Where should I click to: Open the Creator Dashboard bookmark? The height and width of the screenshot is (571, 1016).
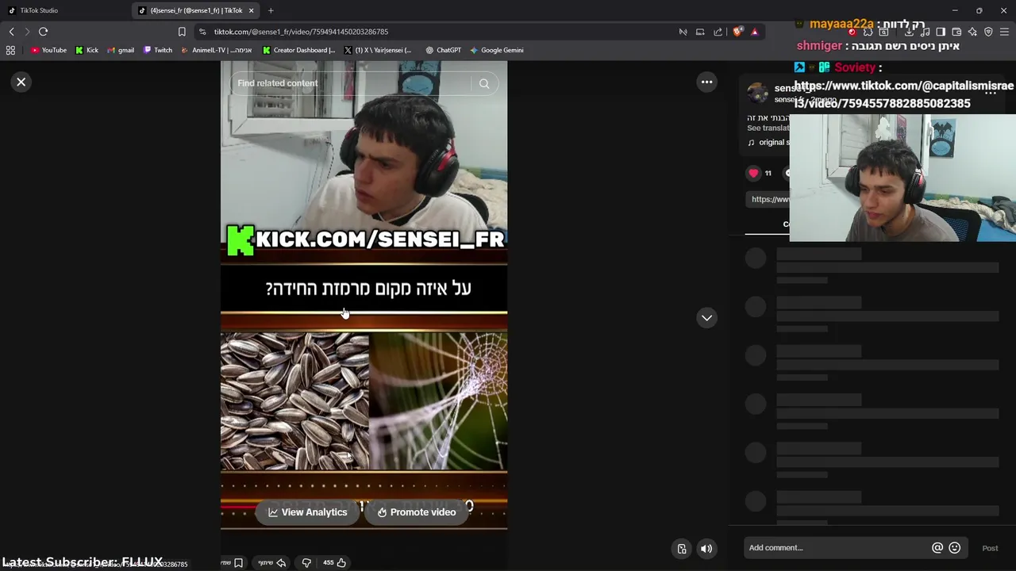coord(299,50)
